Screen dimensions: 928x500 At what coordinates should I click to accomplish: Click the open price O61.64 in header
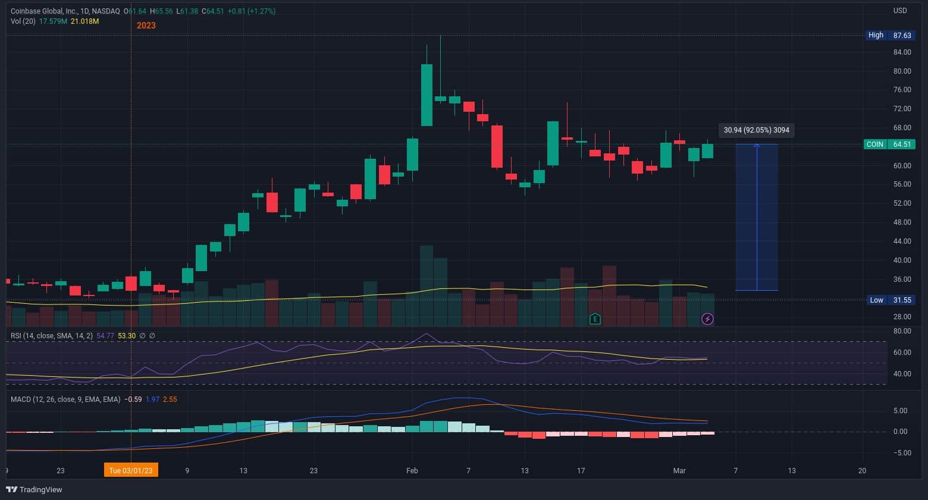(134, 11)
